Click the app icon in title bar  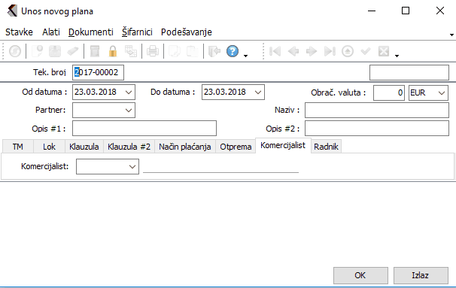tap(12, 11)
